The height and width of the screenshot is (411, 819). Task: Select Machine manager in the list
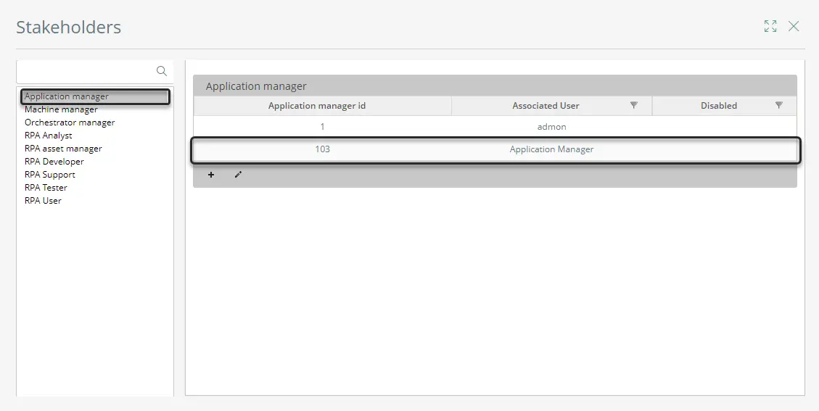pos(61,109)
